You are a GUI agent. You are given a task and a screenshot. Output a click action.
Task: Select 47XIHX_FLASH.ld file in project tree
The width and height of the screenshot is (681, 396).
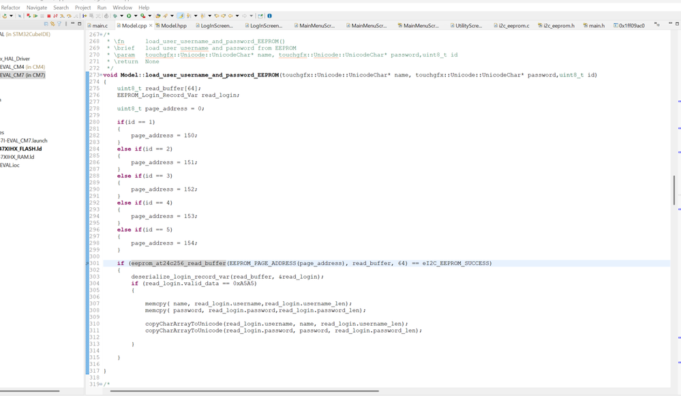tap(20, 149)
